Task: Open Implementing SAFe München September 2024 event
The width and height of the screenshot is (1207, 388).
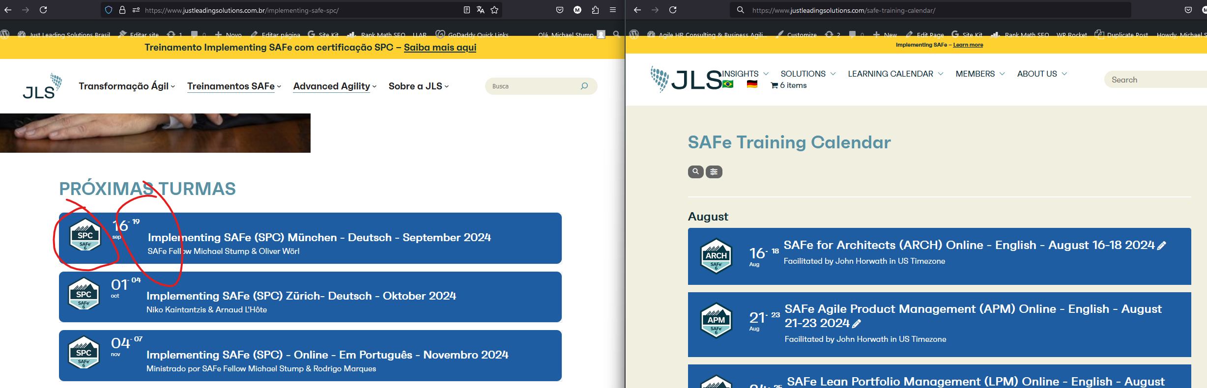Action: [310, 238]
